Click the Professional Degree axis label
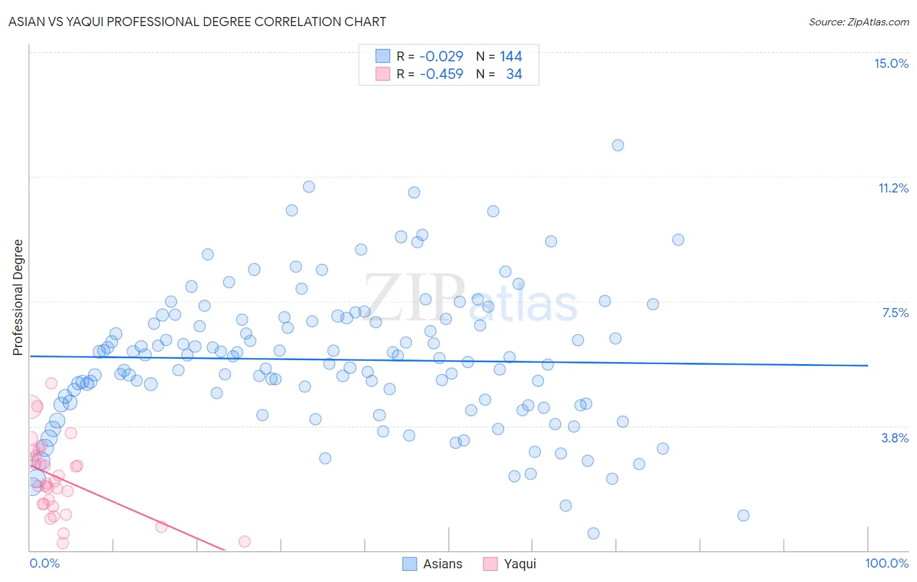 click(18, 298)
